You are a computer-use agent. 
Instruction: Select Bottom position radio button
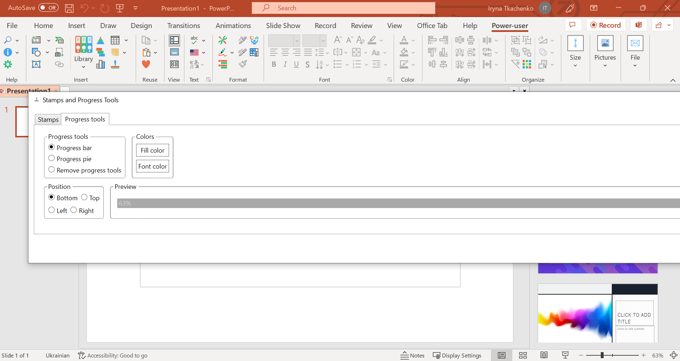click(52, 197)
